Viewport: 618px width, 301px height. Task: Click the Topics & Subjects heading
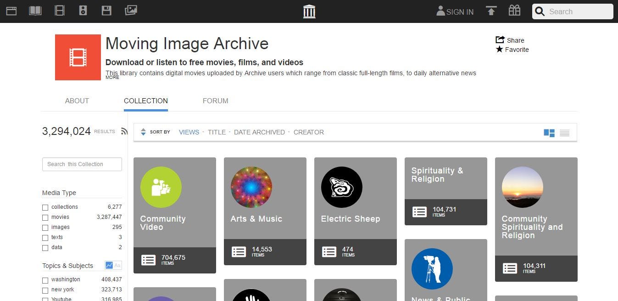click(x=67, y=266)
